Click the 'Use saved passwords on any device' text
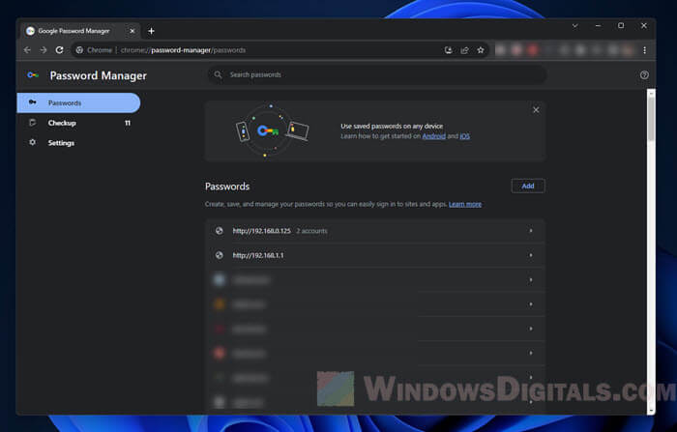 [392, 126]
